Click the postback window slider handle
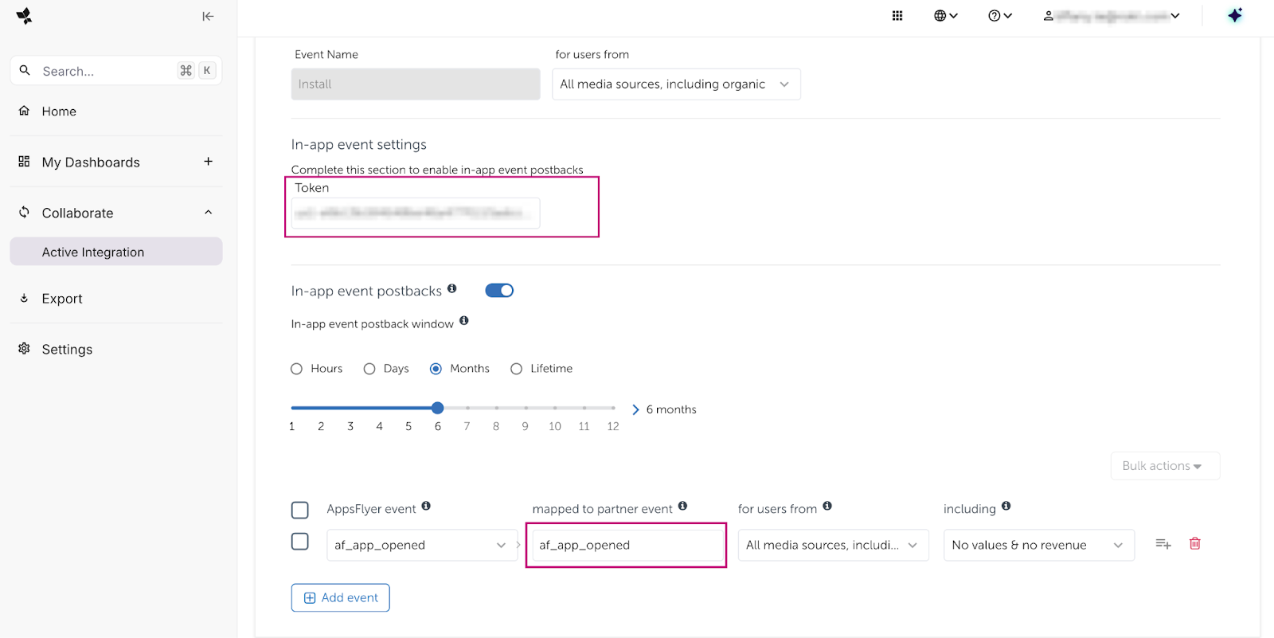Screen dimensions: 1274x638 [x=438, y=408]
